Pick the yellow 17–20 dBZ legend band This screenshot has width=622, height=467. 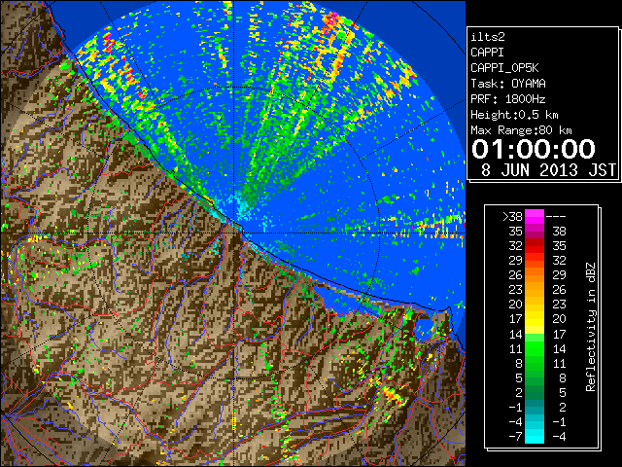[x=535, y=319]
